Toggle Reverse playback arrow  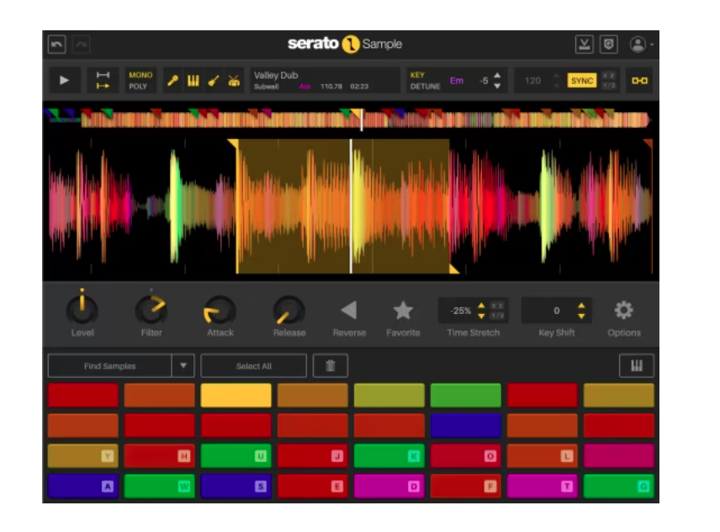tap(349, 310)
